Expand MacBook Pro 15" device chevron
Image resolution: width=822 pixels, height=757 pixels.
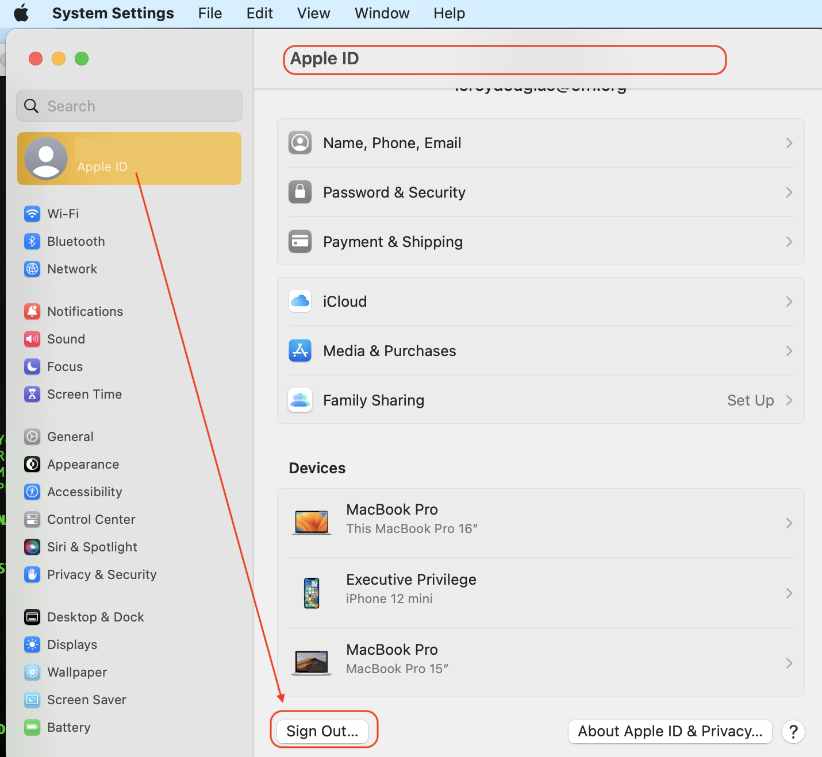[789, 663]
